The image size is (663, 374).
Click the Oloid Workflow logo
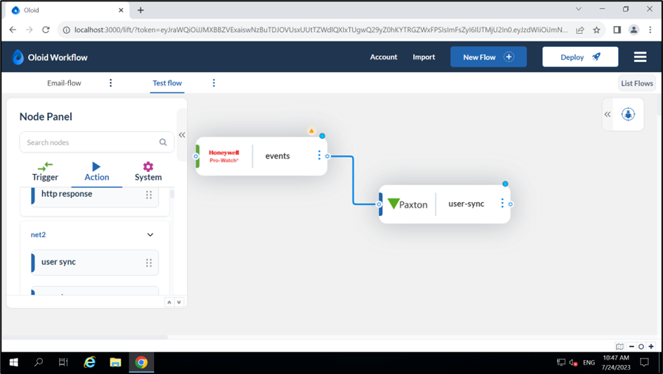tap(50, 57)
